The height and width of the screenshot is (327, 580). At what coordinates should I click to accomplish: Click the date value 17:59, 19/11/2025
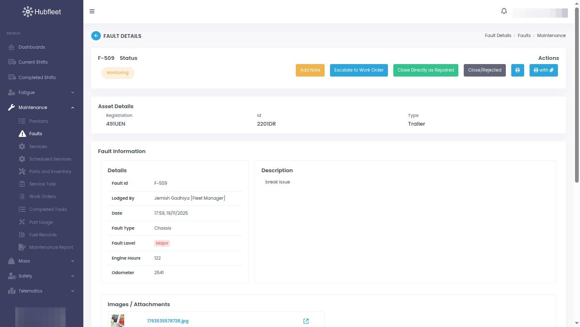pyautogui.click(x=171, y=213)
